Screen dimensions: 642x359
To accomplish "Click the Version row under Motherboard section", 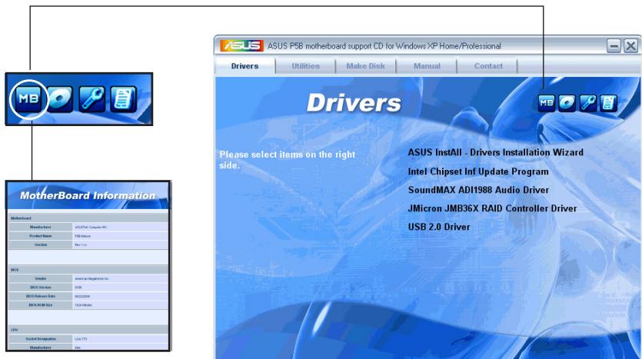I will [88, 244].
